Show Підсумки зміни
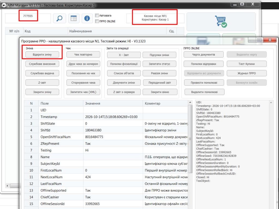 click(x=159, y=55)
